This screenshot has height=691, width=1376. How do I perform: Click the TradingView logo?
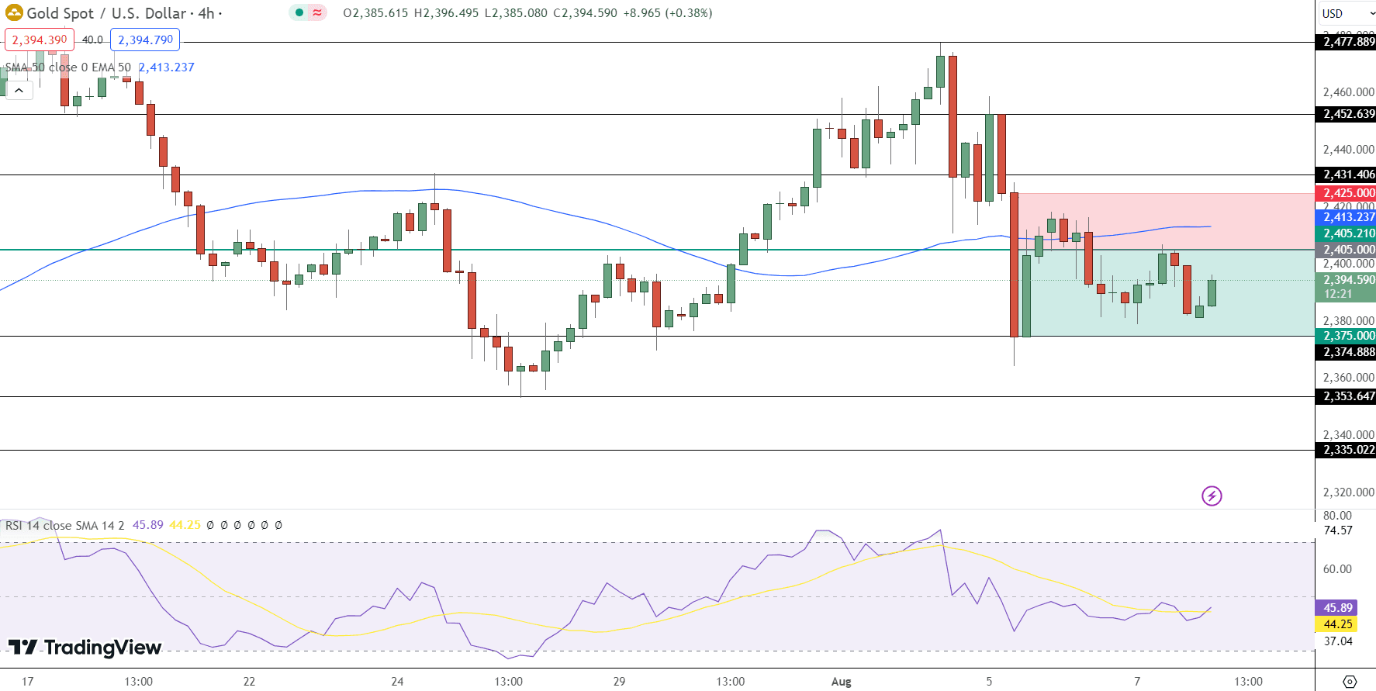click(x=85, y=647)
